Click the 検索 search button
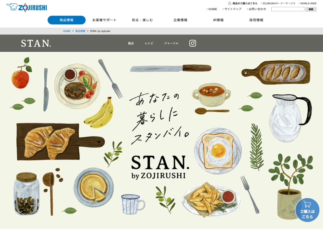 (311, 9)
